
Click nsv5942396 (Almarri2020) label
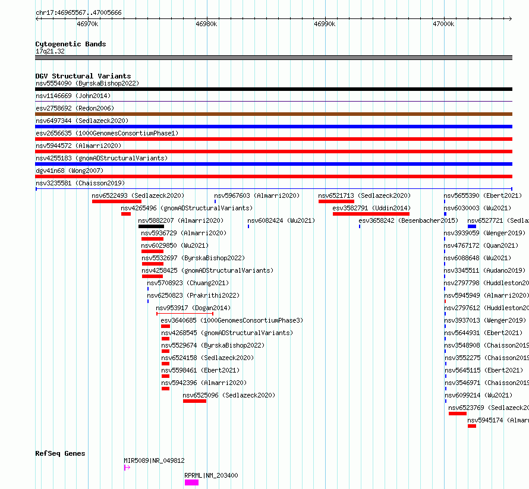pyautogui.click(x=204, y=383)
